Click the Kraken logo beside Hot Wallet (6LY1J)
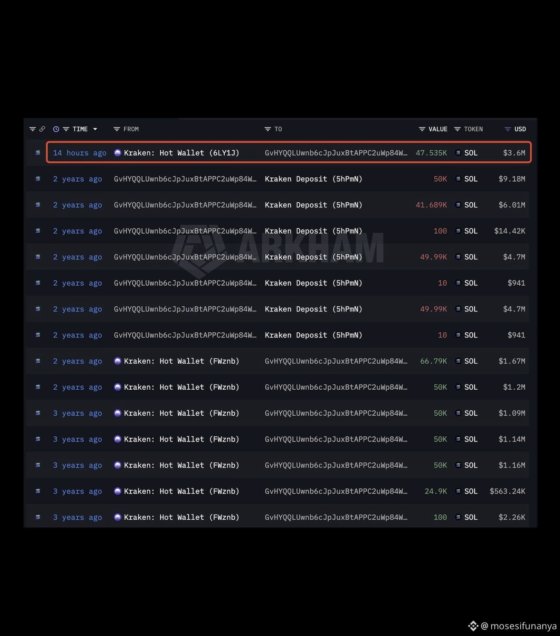The height and width of the screenshot is (636, 560). pos(118,153)
